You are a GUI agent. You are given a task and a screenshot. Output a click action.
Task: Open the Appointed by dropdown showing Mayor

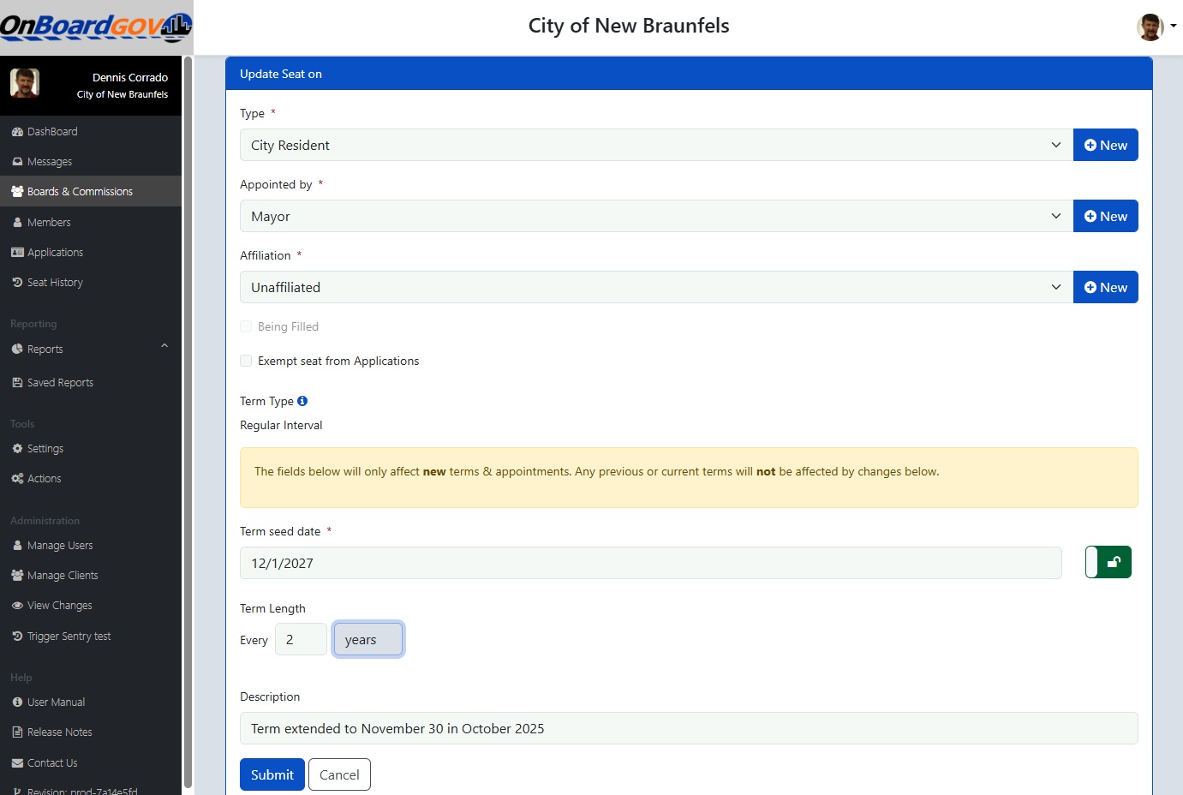(x=656, y=216)
